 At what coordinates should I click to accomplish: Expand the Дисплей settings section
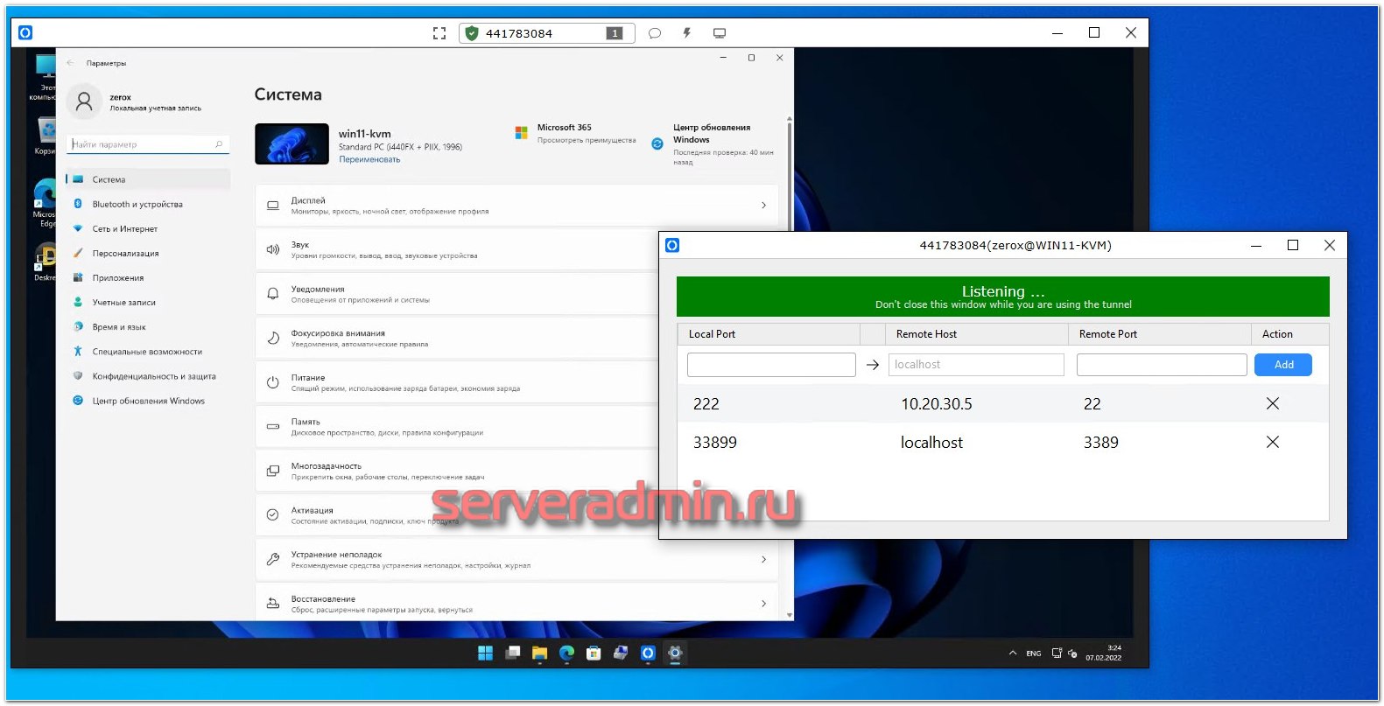[516, 206]
